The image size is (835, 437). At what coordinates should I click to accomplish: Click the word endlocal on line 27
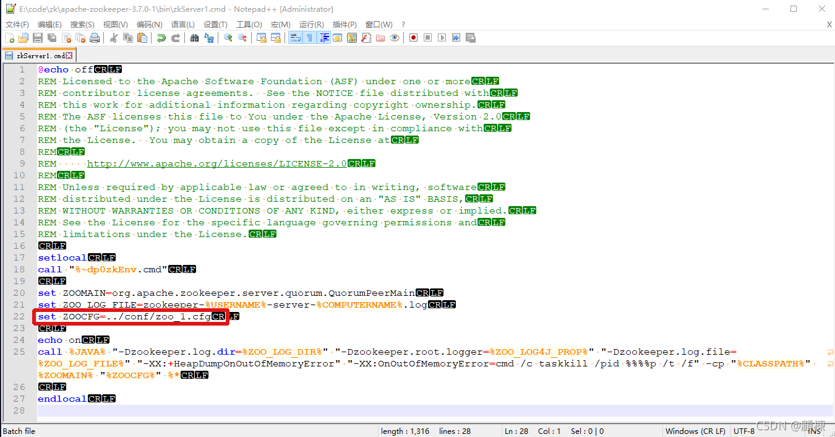pyautogui.click(x=62, y=399)
